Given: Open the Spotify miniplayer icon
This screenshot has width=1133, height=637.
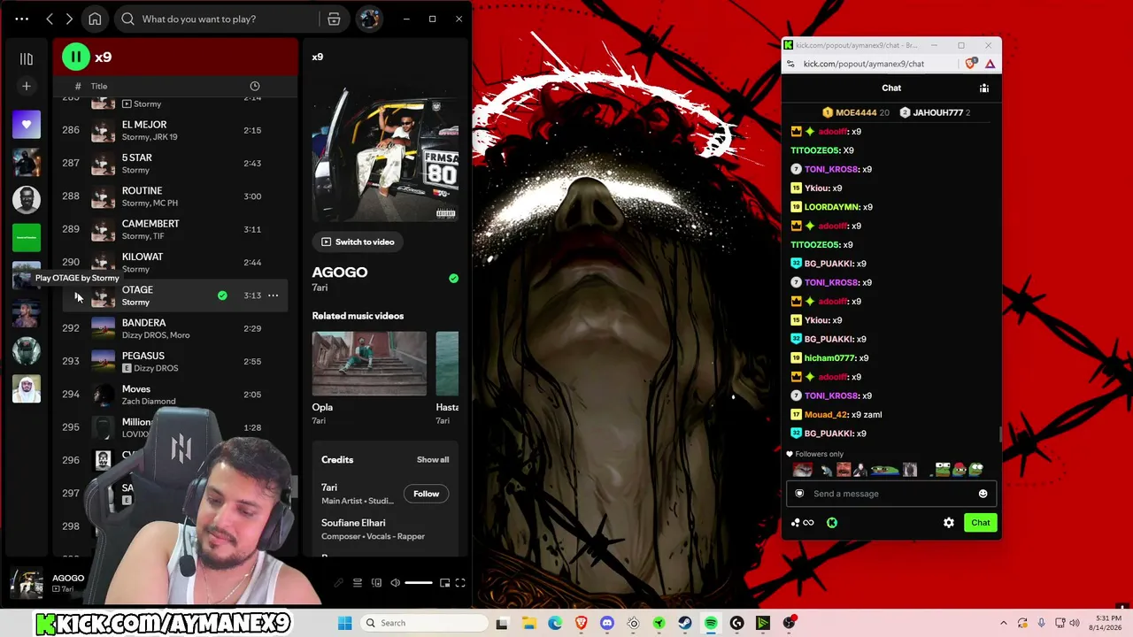Looking at the screenshot, I should (x=444, y=583).
